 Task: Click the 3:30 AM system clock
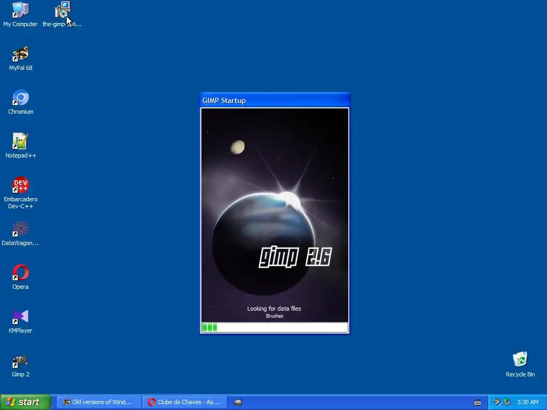[x=527, y=402]
